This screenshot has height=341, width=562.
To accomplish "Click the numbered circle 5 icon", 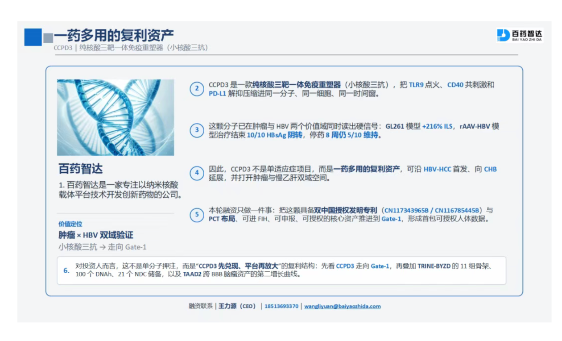I will (197, 215).
